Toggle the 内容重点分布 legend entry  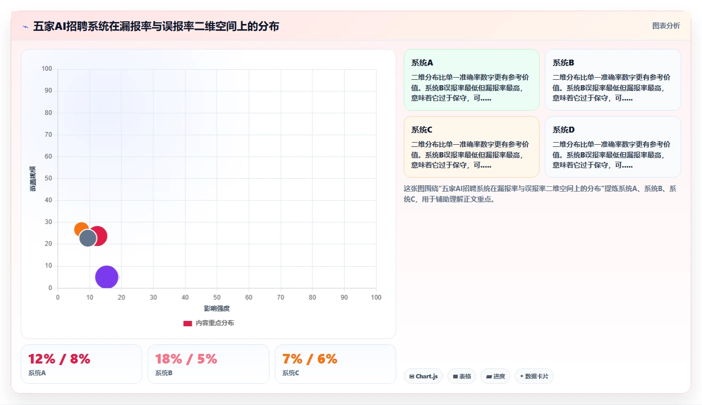pos(208,323)
